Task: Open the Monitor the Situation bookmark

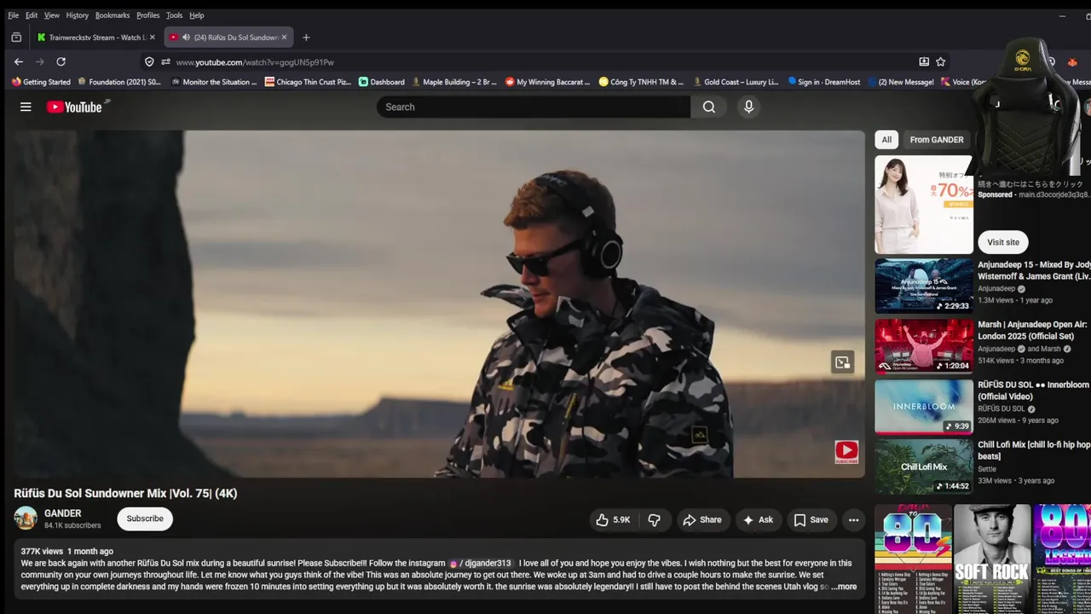Action: 214,82
